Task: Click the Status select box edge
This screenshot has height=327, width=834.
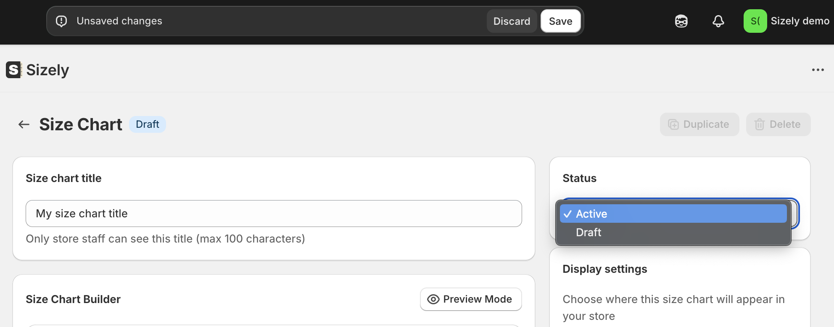Action: point(795,214)
